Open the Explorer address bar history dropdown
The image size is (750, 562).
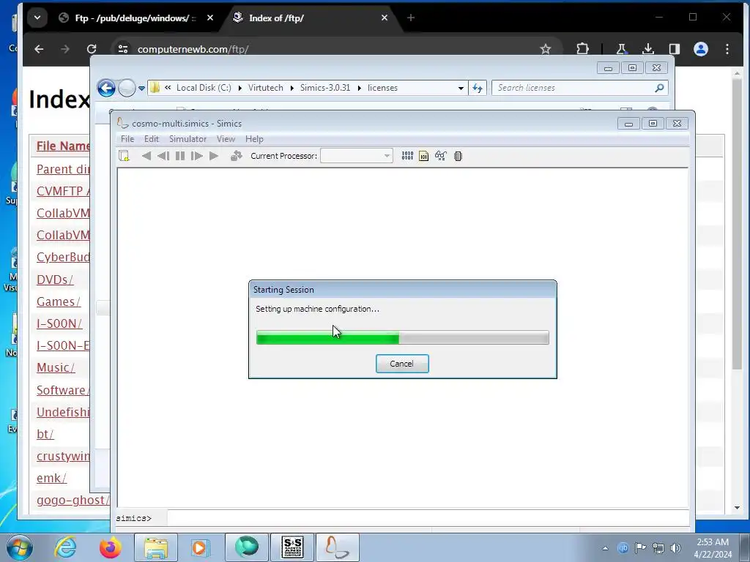click(x=461, y=89)
